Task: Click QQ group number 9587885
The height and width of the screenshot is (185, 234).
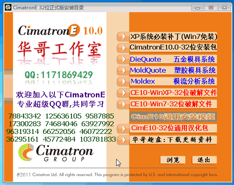Action: coord(100,116)
